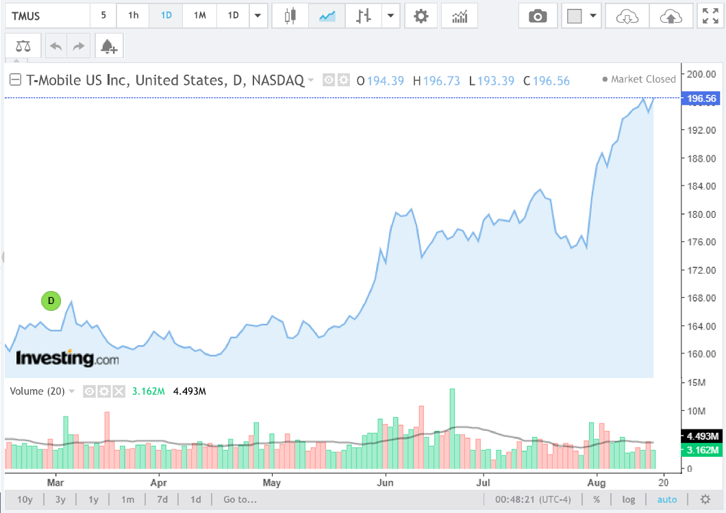
Task: Click the 00:48:21 (UTC-4) timezone
Action: [x=533, y=499]
